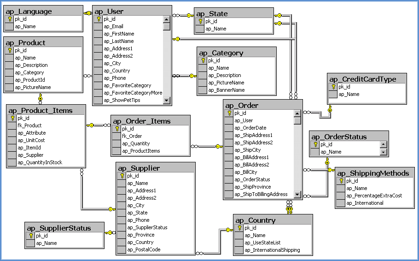Select ap_PercentageExtraCost column in ap_ShippingMethods
This screenshot has width=419, height=261.
coord(374,196)
